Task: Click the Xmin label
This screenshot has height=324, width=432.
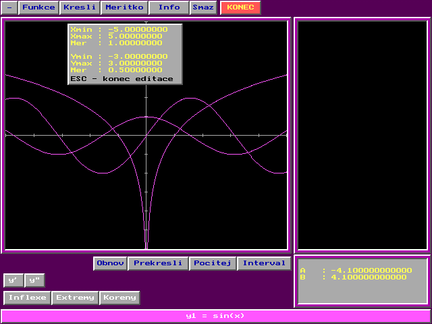Action: pyautogui.click(x=81, y=30)
